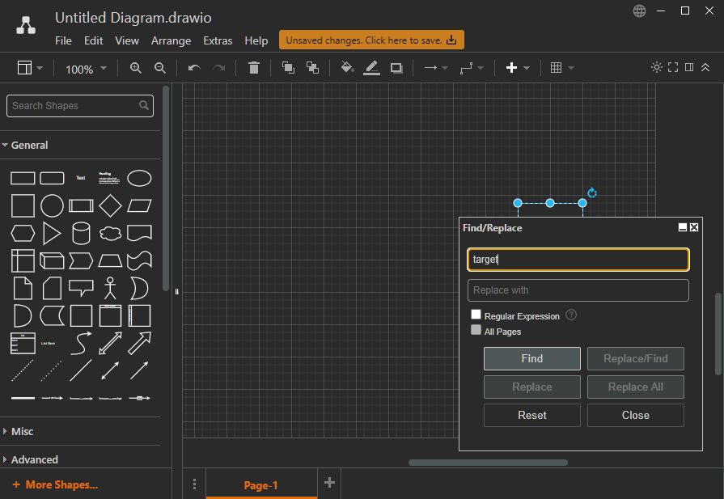Open the 100% zoom dropdown
The width and height of the screenshot is (724, 499).
pyautogui.click(x=86, y=69)
